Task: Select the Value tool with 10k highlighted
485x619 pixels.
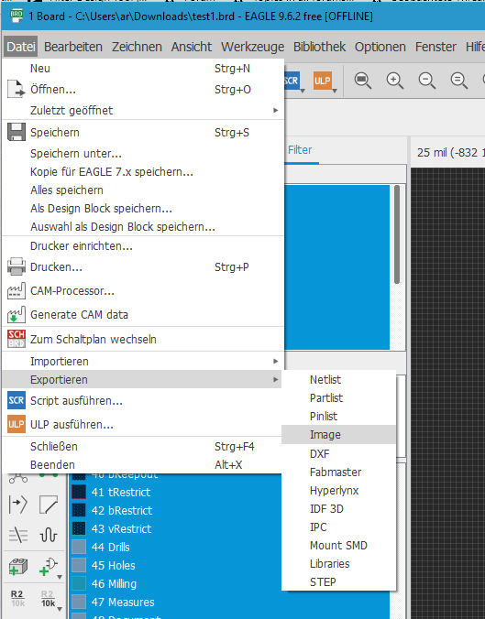Action: coord(48,599)
